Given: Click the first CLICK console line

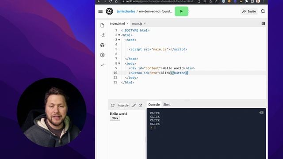Looking at the screenshot, I should click(155, 113).
